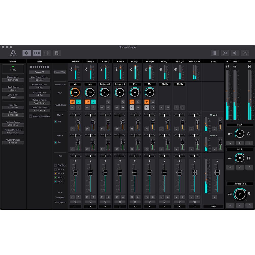The width and height of the screenshot is (255, 255).
Task: Open the help question mark icon
Action: (x=245, y=53)
